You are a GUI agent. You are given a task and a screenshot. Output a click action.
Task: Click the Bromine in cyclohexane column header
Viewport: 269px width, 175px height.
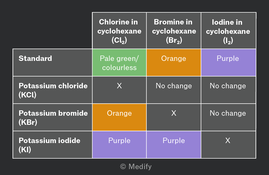point(174,31)
